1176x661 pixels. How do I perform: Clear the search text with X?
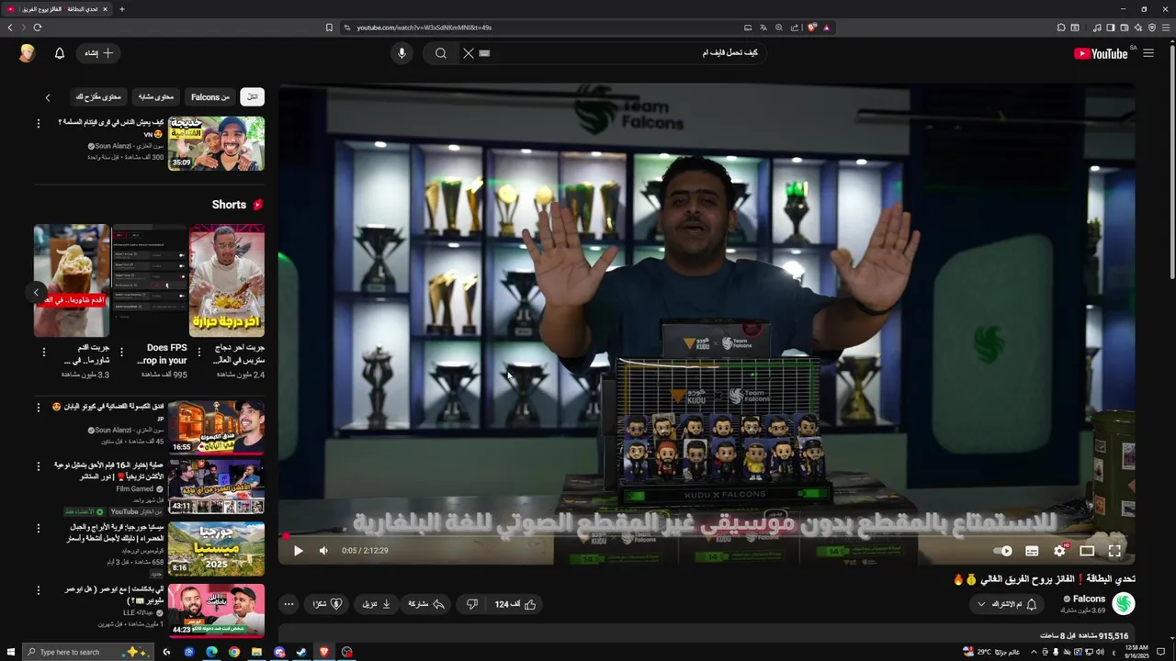point(469,53)
